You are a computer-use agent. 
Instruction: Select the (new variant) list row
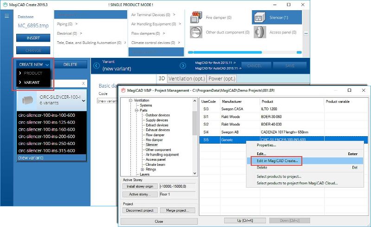point(51,158)
